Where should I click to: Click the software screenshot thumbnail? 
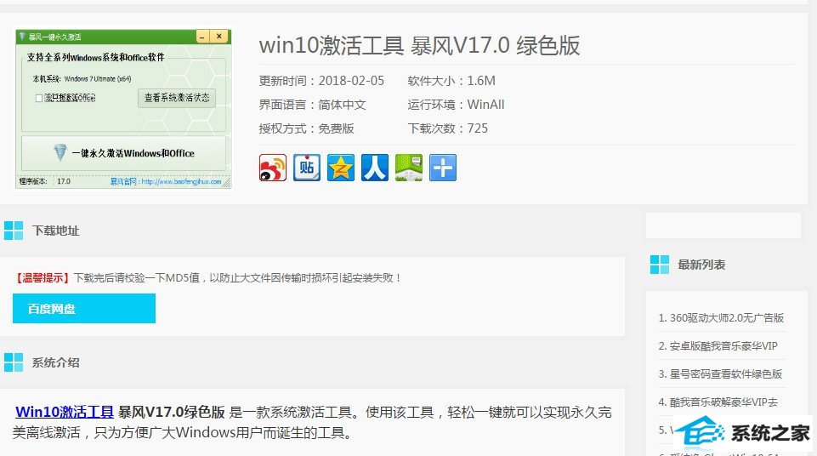coord(123,109)
